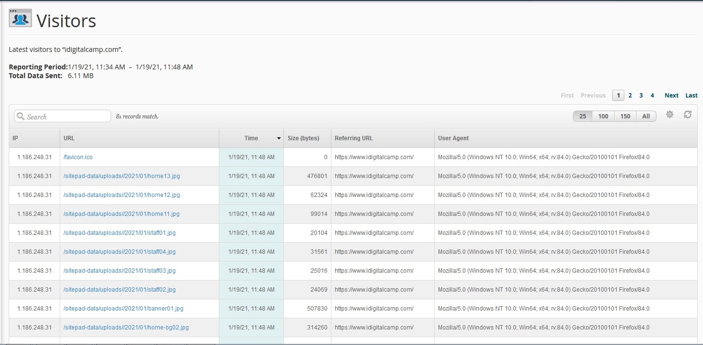Open the table settings gear icon

click(x=670, y=115)
